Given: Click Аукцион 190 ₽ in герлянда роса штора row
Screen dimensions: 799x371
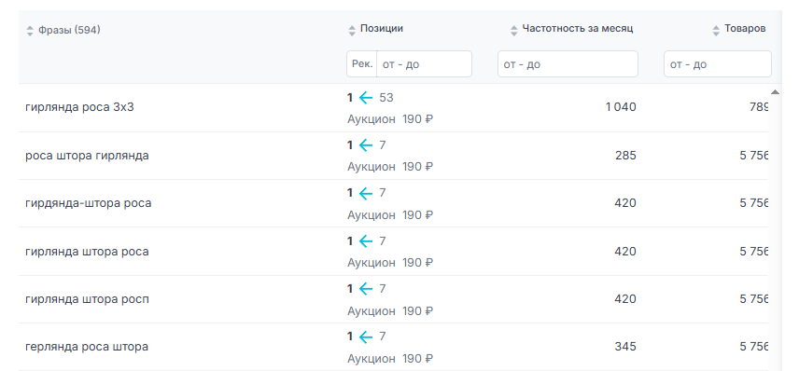Looking at the screenshot, I should [x=390, y=359].
